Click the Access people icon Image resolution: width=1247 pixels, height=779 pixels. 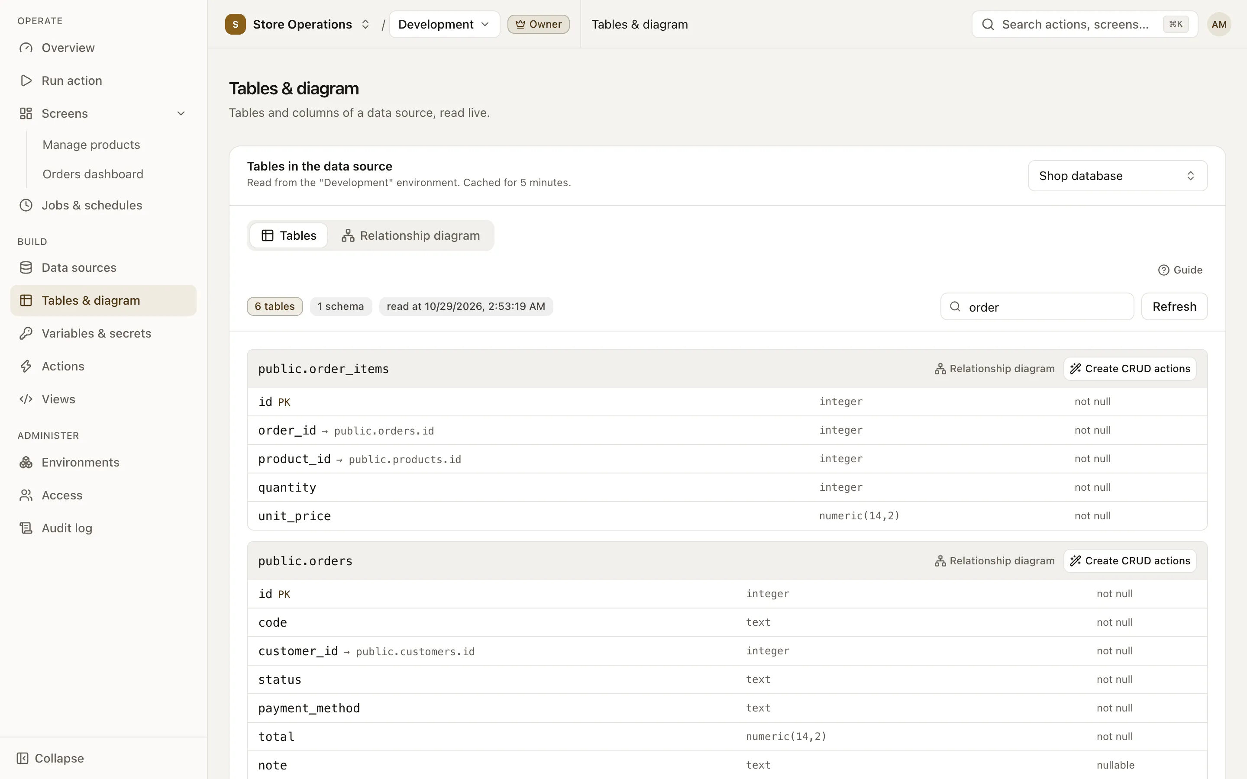click(26, 495)
